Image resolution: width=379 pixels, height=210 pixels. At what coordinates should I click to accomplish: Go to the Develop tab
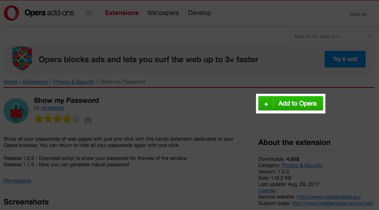[x=199, y=13]
